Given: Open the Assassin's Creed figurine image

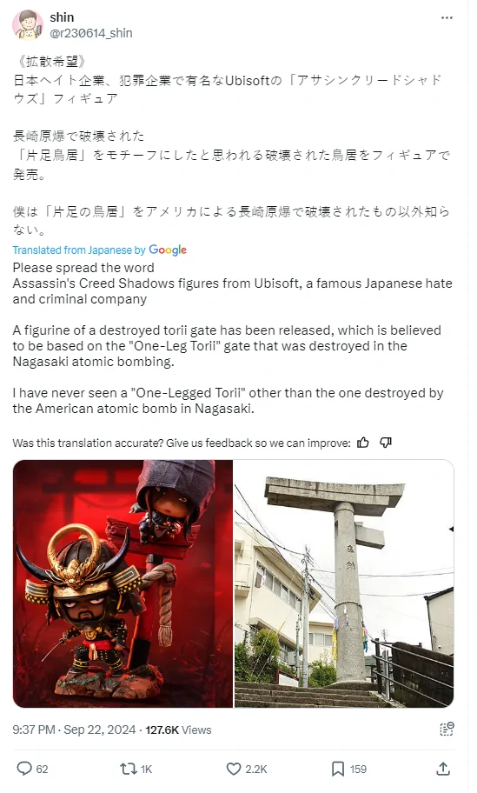Looking at the screenshot, I should click(123, 583).
